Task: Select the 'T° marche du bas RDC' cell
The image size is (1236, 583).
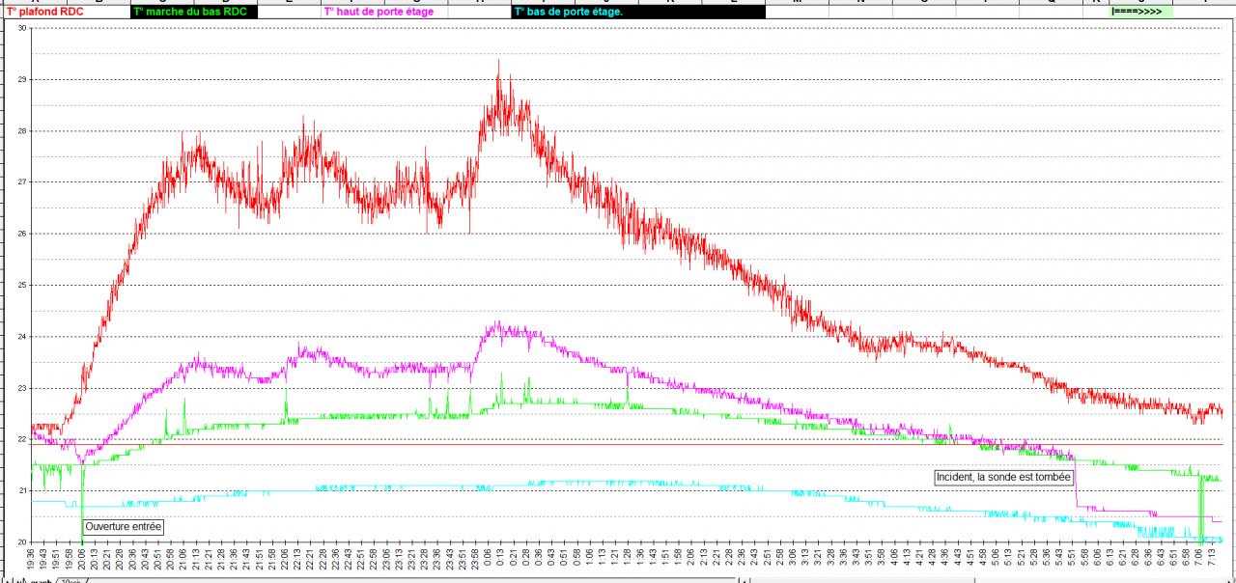Action: tap(194, 12)
